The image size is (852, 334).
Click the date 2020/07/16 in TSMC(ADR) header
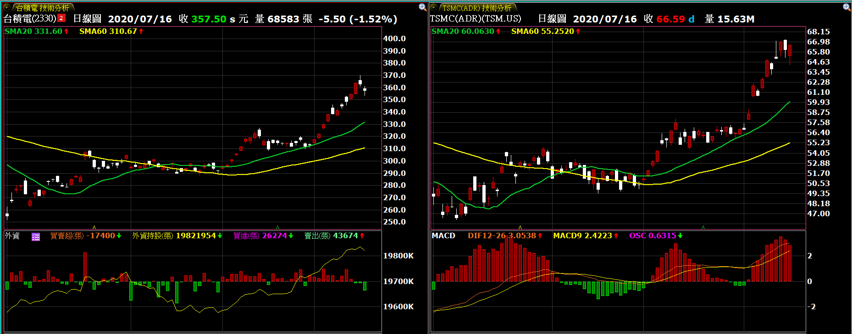click(x=605, y=19)
